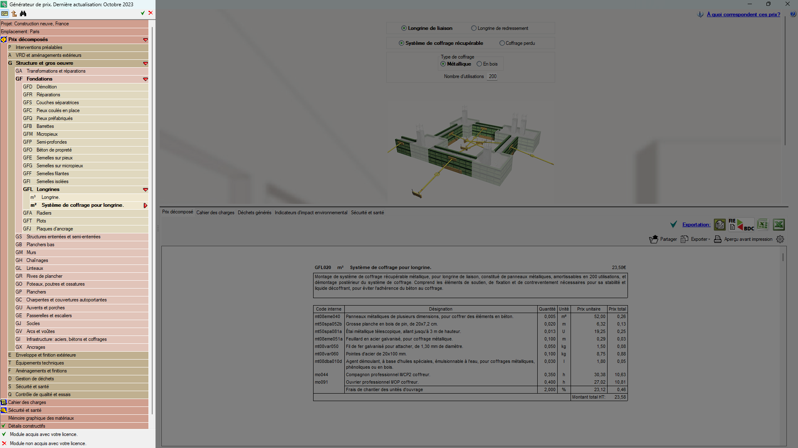798x448 pixels.
Task: Click the Exportation link
Action: coord(697,225)
